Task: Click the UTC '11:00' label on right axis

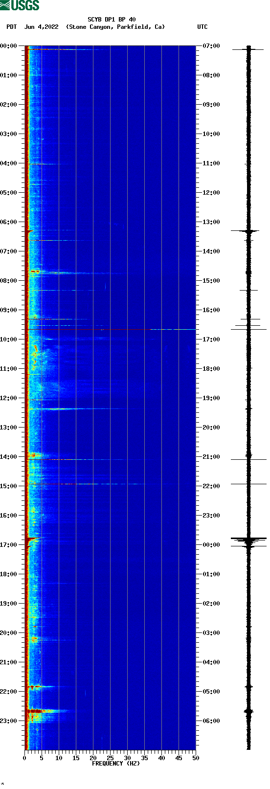Action: [211, 163]
